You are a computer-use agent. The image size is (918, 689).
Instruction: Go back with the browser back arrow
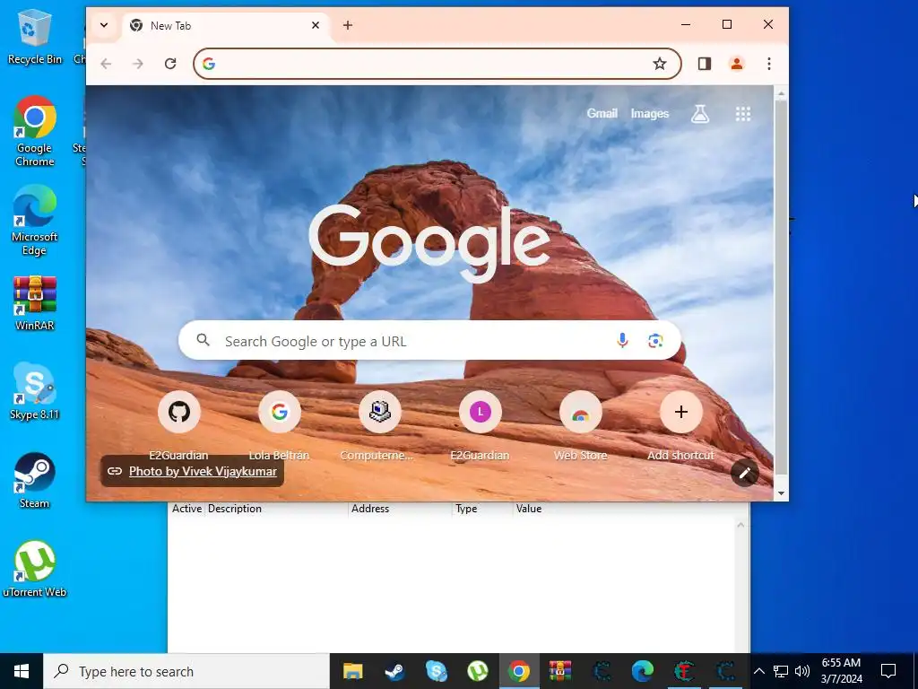pyautogui.click(x=106, y=64)
